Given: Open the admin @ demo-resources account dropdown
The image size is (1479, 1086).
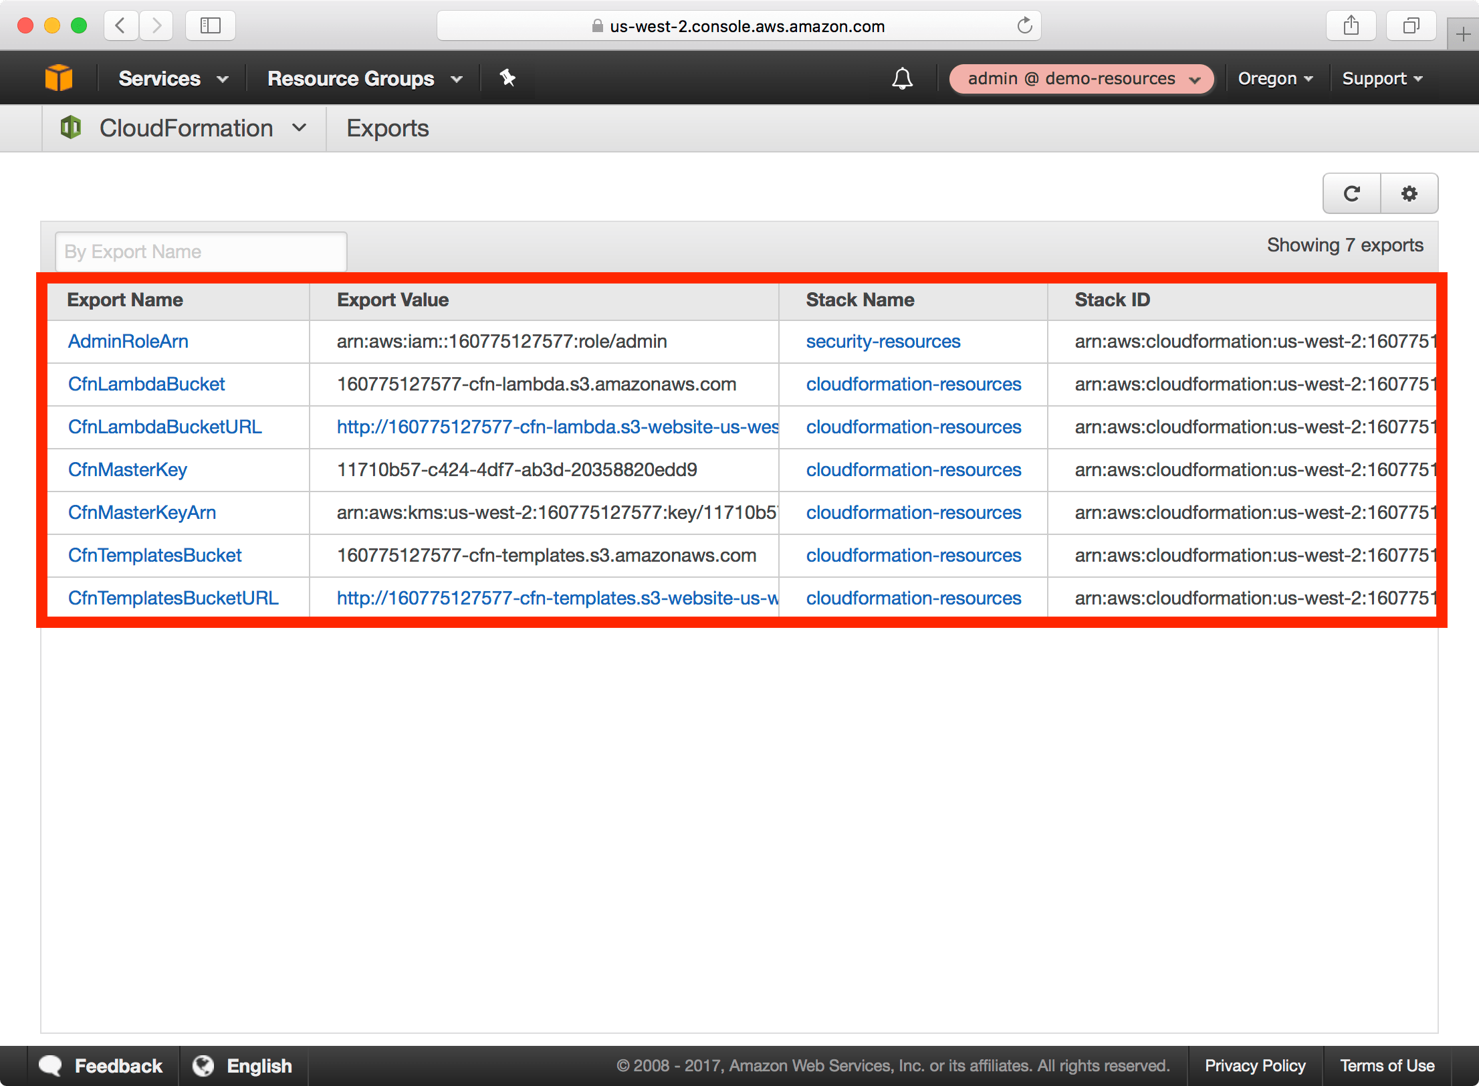Looking at the screenshot, I should (1081, 78).
